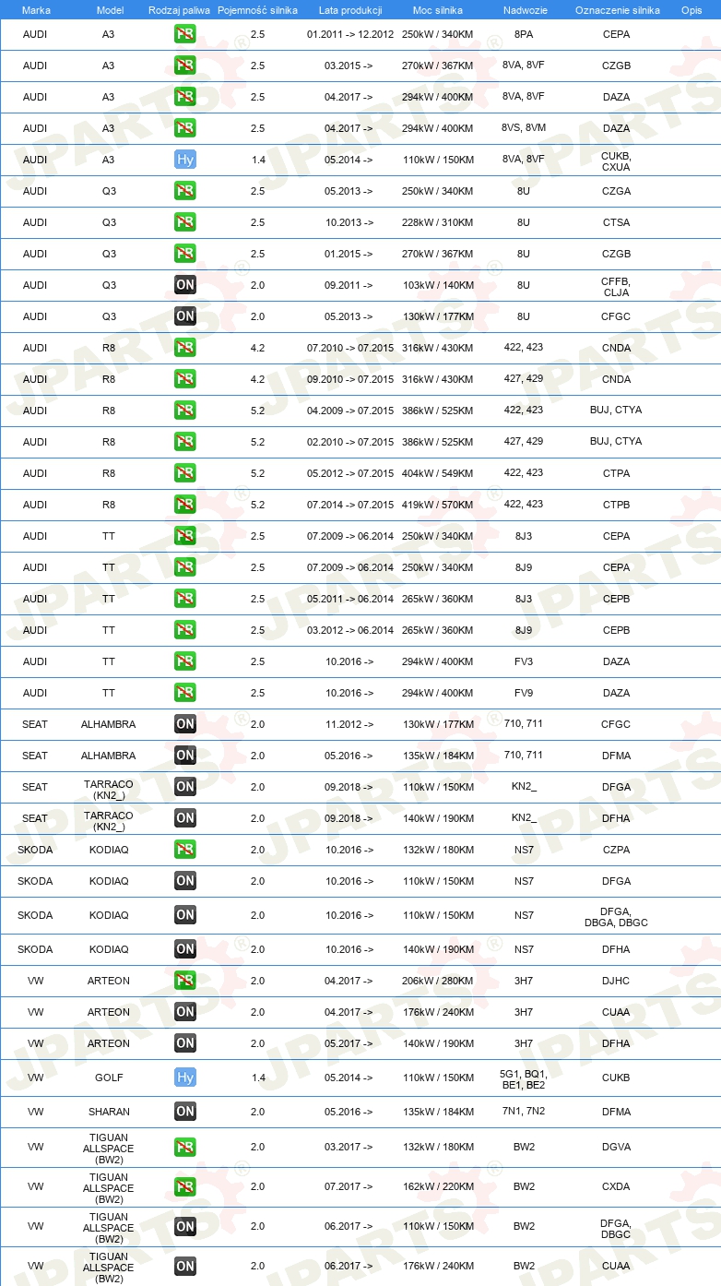Click the Marka column header
Image resolution: width=721 pixels, height=1286 pixels.
pos(36,9)
